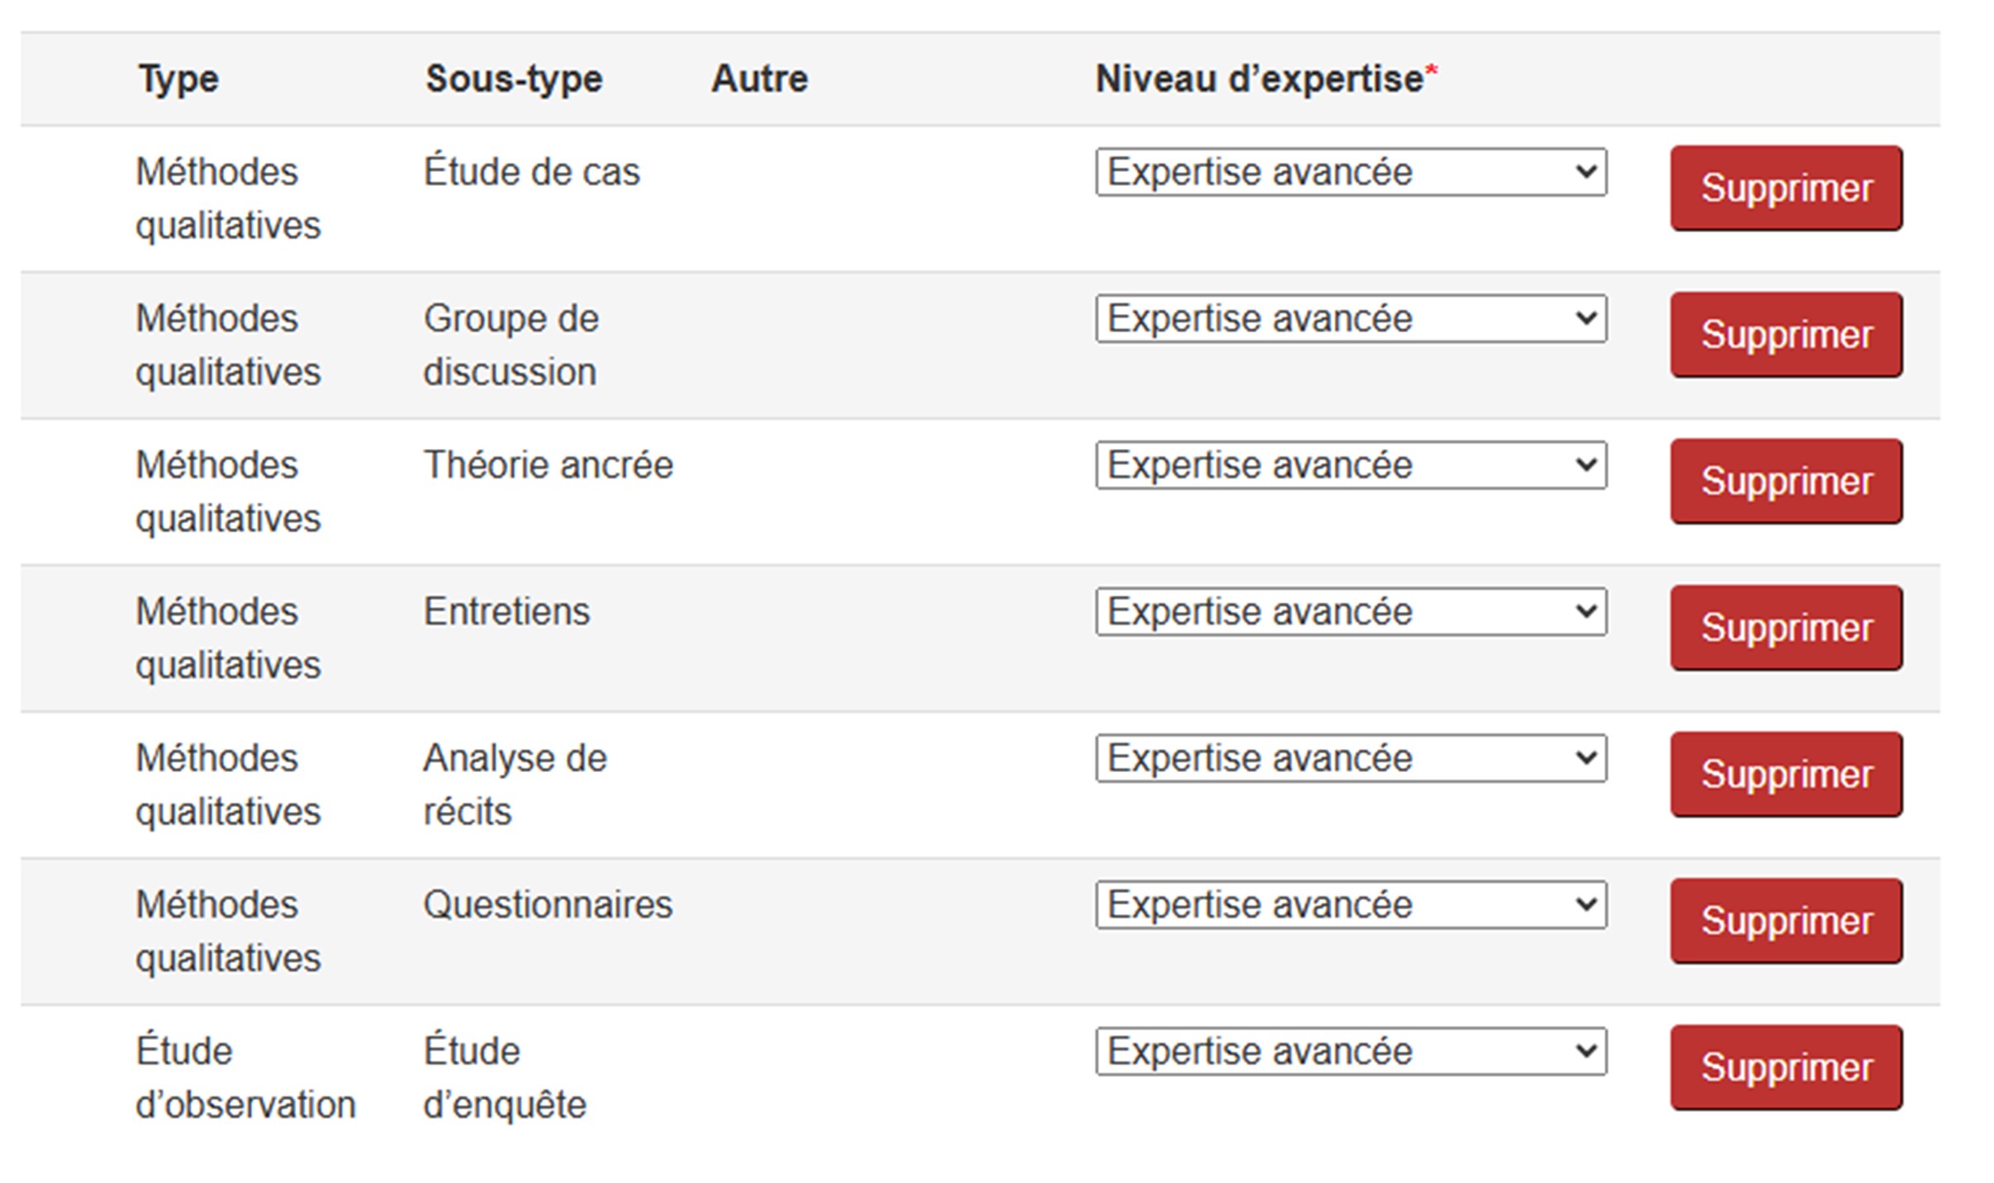Remove the Entretiens entry
Viewport: 1994px width, 1183px height.
point(1786,628)
